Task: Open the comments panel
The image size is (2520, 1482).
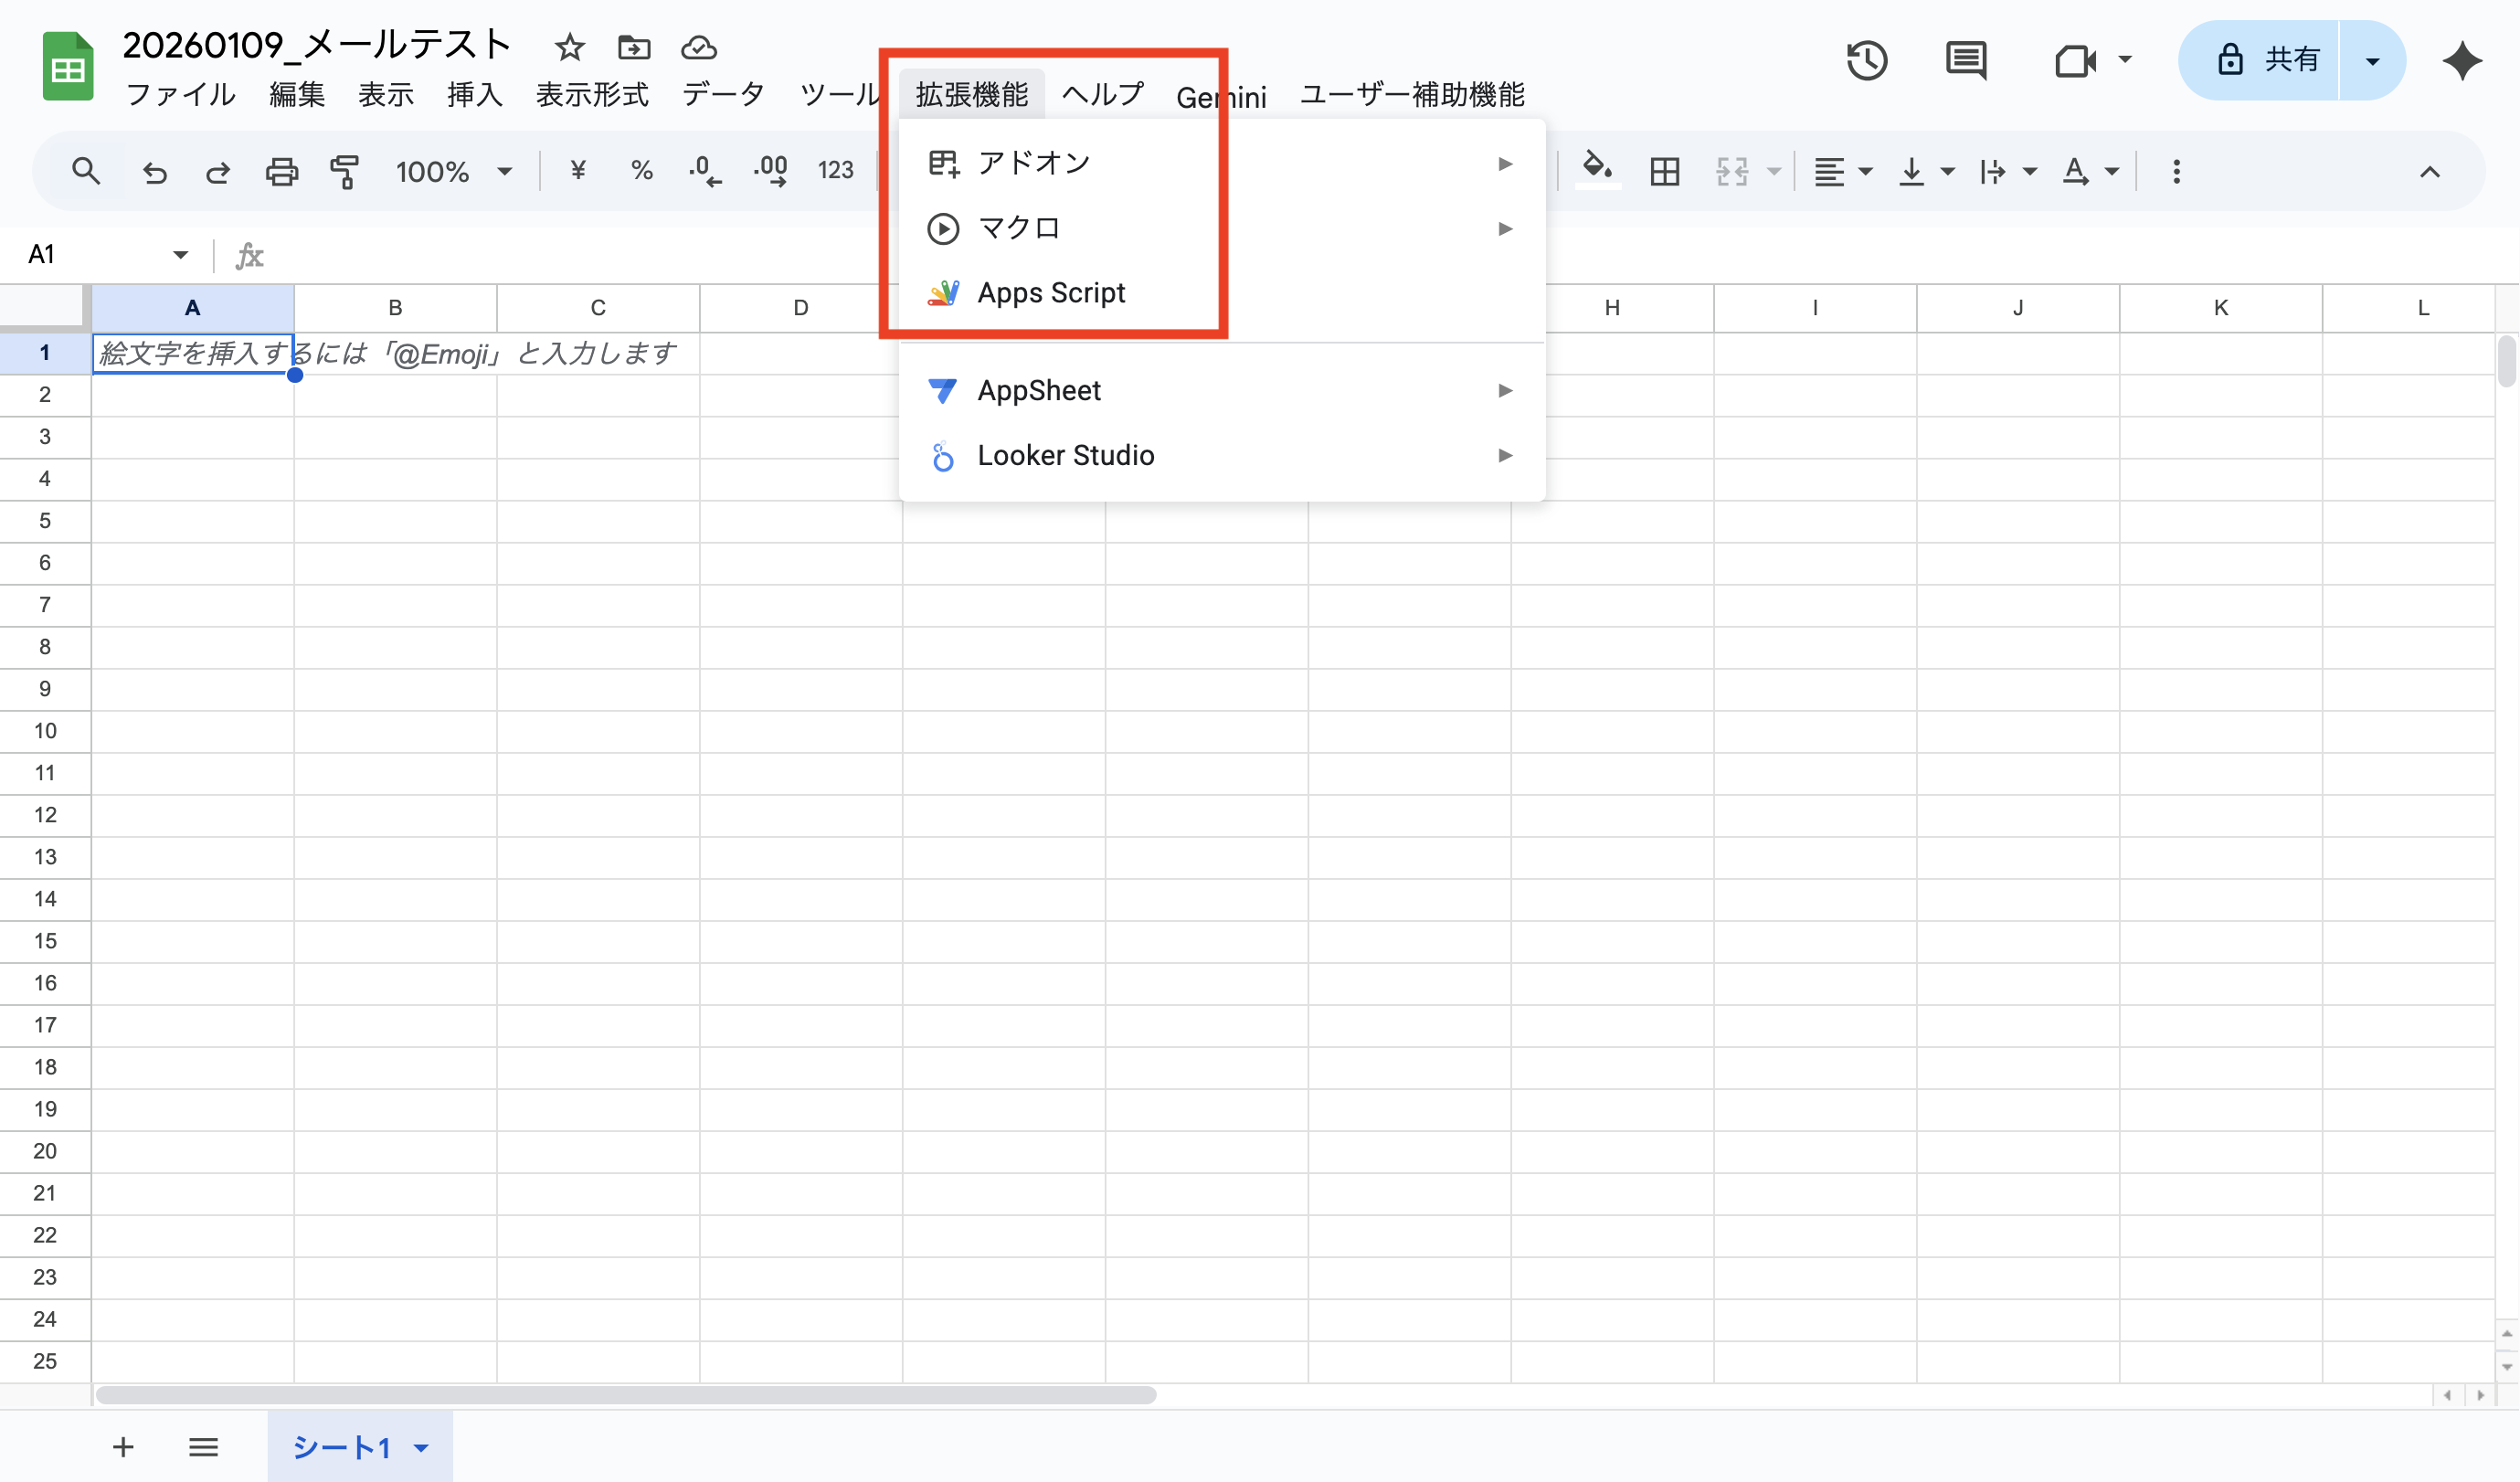Action: tap(1965, 60)
